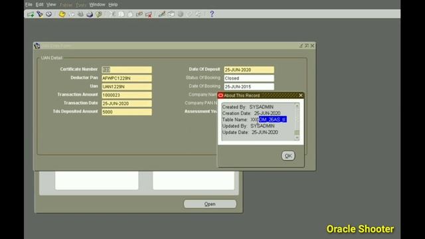Save the record with the yellow Save icon

pyautogui.click(x=62, y=14)
